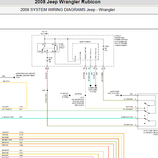The width and height of the screenshot is (158, 158).
Task: Click the 'BRN/WHT' wire label
Action: tap(6, 150)
